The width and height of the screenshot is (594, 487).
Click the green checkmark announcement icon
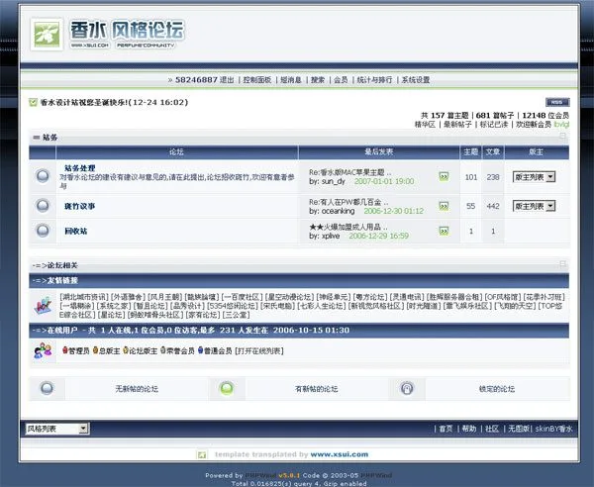(34, 102)
